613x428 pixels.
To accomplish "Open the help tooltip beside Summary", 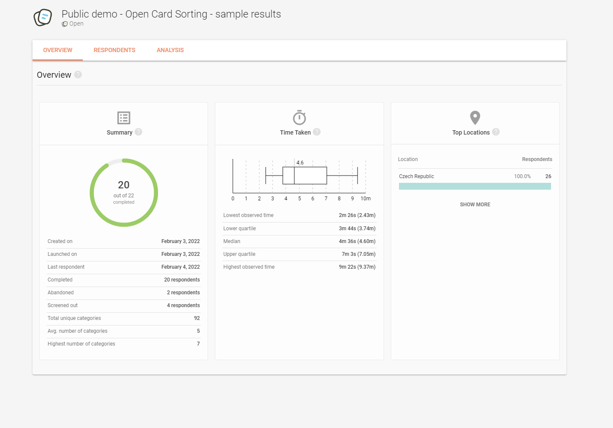I will [138, 132].
